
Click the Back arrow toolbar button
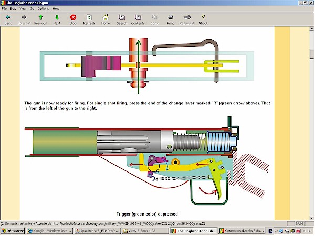click(8, 19)
